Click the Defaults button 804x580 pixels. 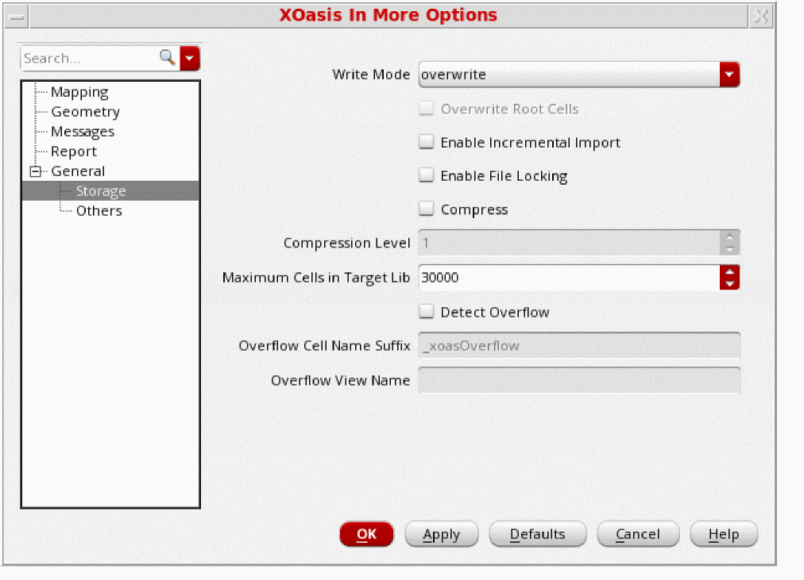537,535
